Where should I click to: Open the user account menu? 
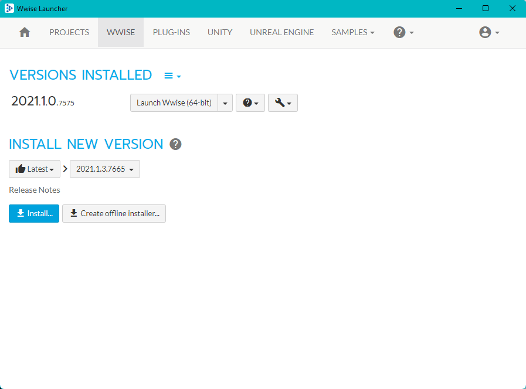tap(489, 32)
